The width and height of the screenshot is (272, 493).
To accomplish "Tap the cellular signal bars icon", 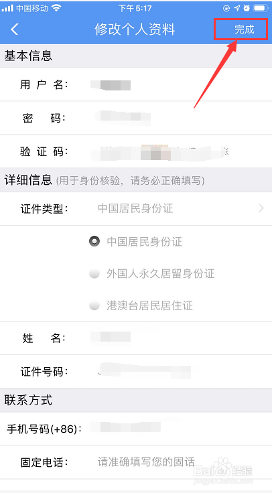I will pos(7,9).
